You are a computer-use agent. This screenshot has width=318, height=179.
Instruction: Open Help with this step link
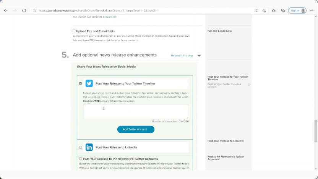[x=182, y=56]
